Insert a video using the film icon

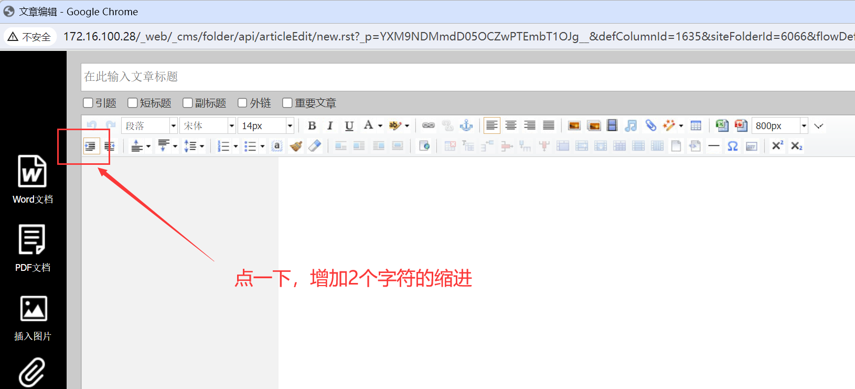[612, 125]
